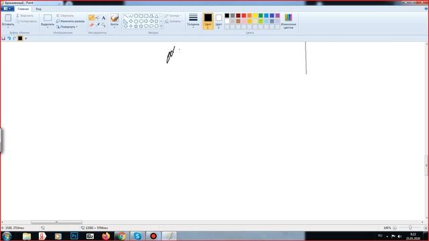Click the horizontal scrollbar thumb
The height and width of the screenshot is (241, 429).
[56, 222]
